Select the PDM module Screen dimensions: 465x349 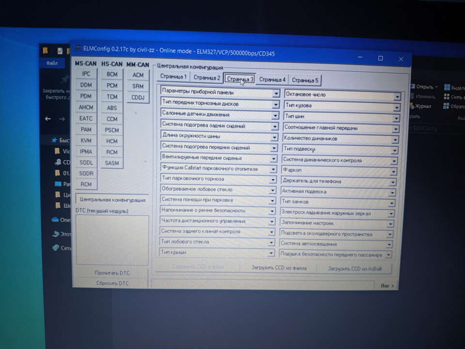86,96
